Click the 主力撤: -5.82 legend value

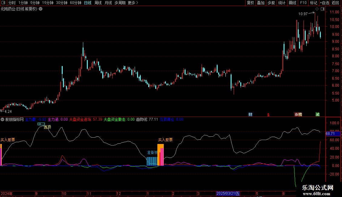pos(36,119)
